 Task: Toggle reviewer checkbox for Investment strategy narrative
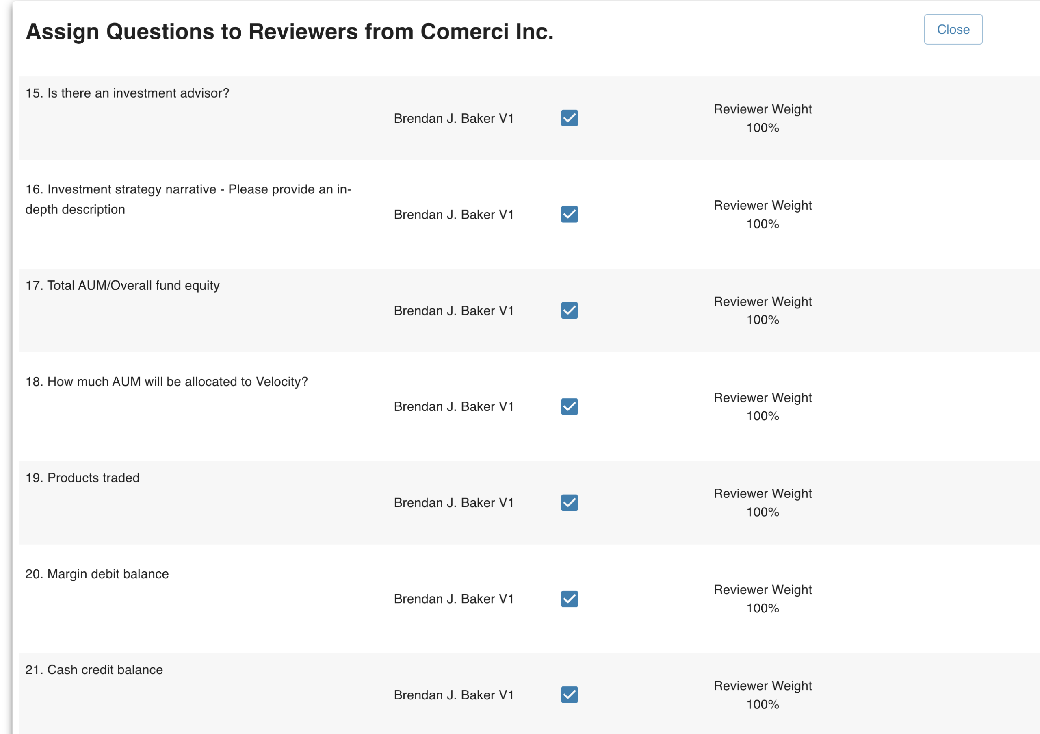(569, 214)
